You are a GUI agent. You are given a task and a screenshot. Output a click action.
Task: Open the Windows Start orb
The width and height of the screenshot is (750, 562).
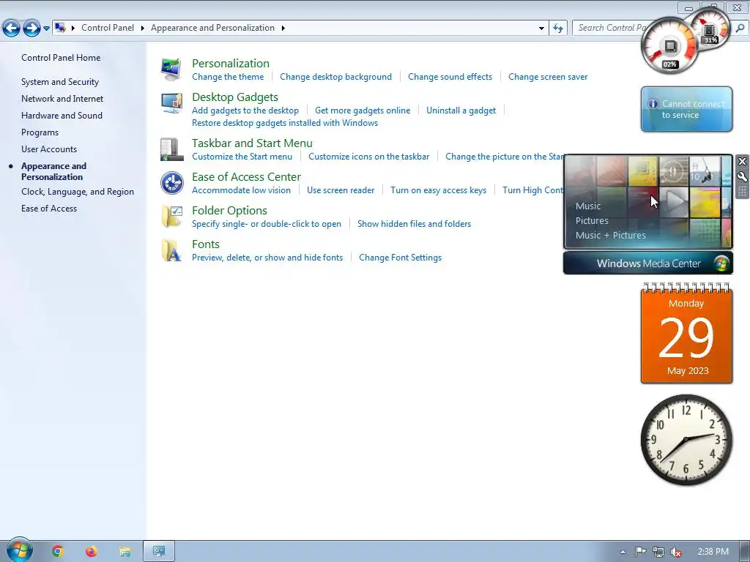(19, 550)
